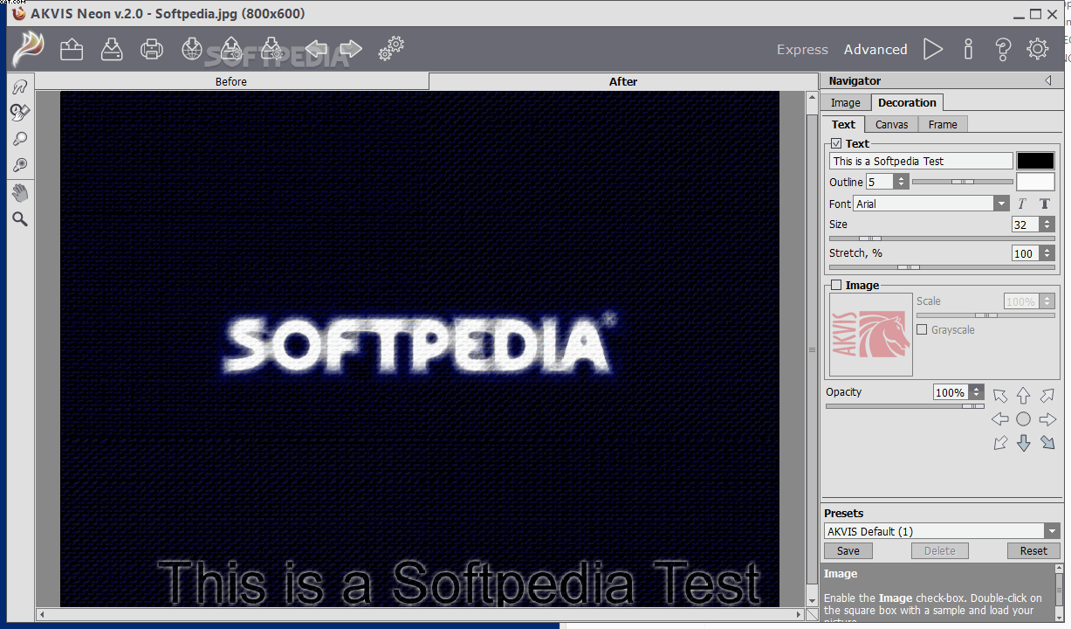
Task: Open Batch Processing gears icon
Action: coord(391,49)
